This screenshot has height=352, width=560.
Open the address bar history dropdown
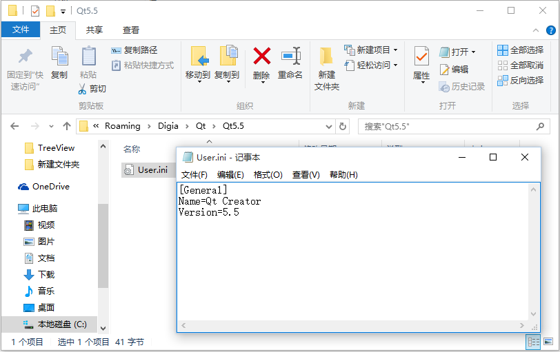[328, 127]
